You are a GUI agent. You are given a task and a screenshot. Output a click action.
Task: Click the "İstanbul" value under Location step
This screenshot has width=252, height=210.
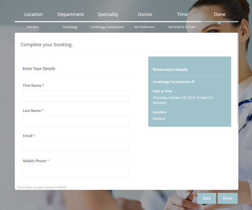(33, 27)
